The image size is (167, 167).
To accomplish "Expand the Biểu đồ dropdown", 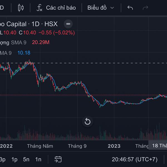I will 100,8.
